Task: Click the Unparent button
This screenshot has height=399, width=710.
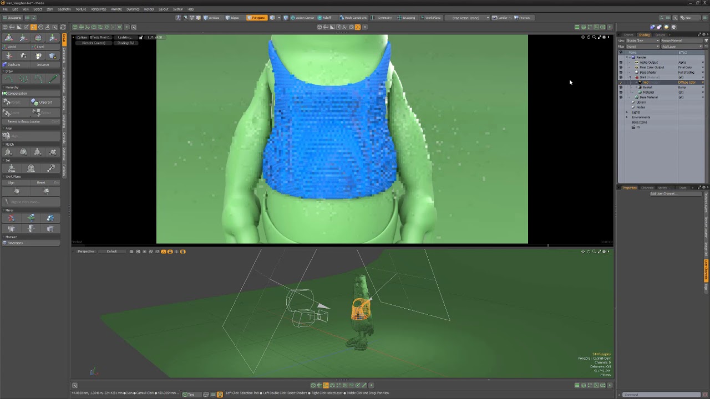Action: click(44, 102)
